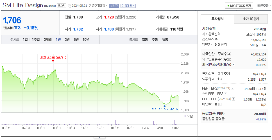Select the 3개월 line chart period
The image size is (272, 140).
[48, 39]
